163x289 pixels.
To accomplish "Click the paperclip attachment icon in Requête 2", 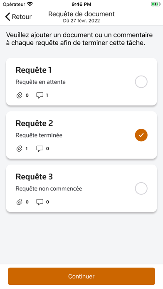I will tap(19, 149).
